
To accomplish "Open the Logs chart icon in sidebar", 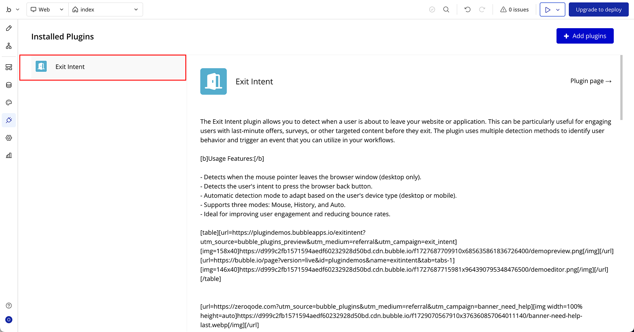I will point(9,155).
